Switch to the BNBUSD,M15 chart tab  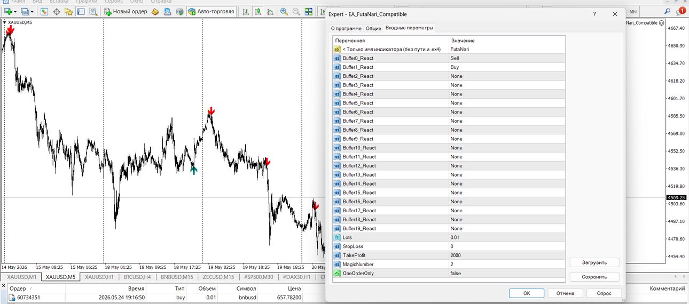(177, 277)
